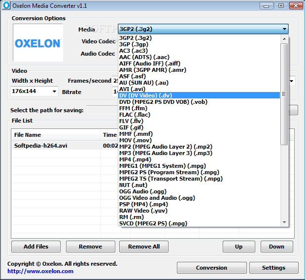Select 3GP2 (.3g2) from the list
Image resolution: width=305 pixels, height=280 pixels.
point(199,38)
